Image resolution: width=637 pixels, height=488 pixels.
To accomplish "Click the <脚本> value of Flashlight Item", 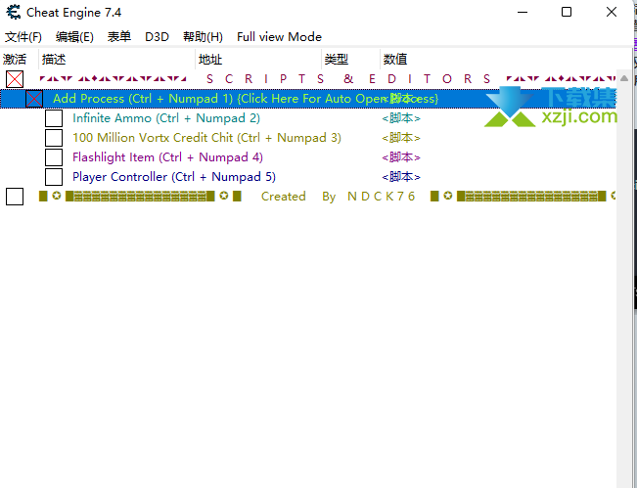I will click(x=401, y=157).
